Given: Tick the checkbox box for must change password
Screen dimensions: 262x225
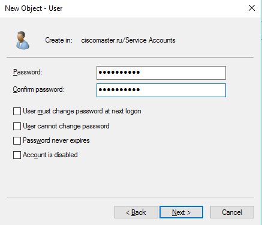Looking at the screenshot, I should 17,112.
